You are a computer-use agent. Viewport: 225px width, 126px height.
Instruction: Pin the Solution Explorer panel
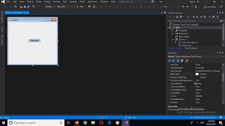pyautogui.click(x=220, y=13)
